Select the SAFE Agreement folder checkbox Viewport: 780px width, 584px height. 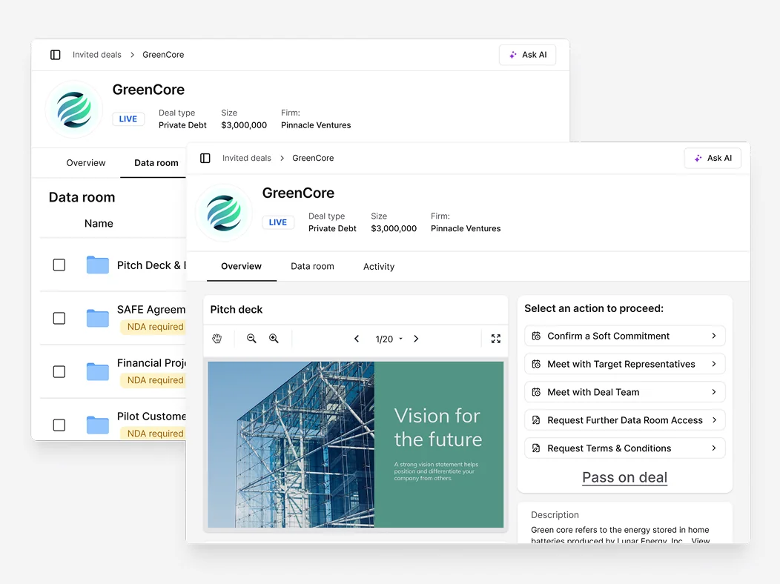pos(59,318)
